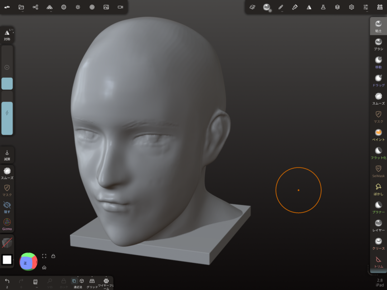Select the 移動 (Move) tool
Viewport: 387px width, 290px height.
378,63
